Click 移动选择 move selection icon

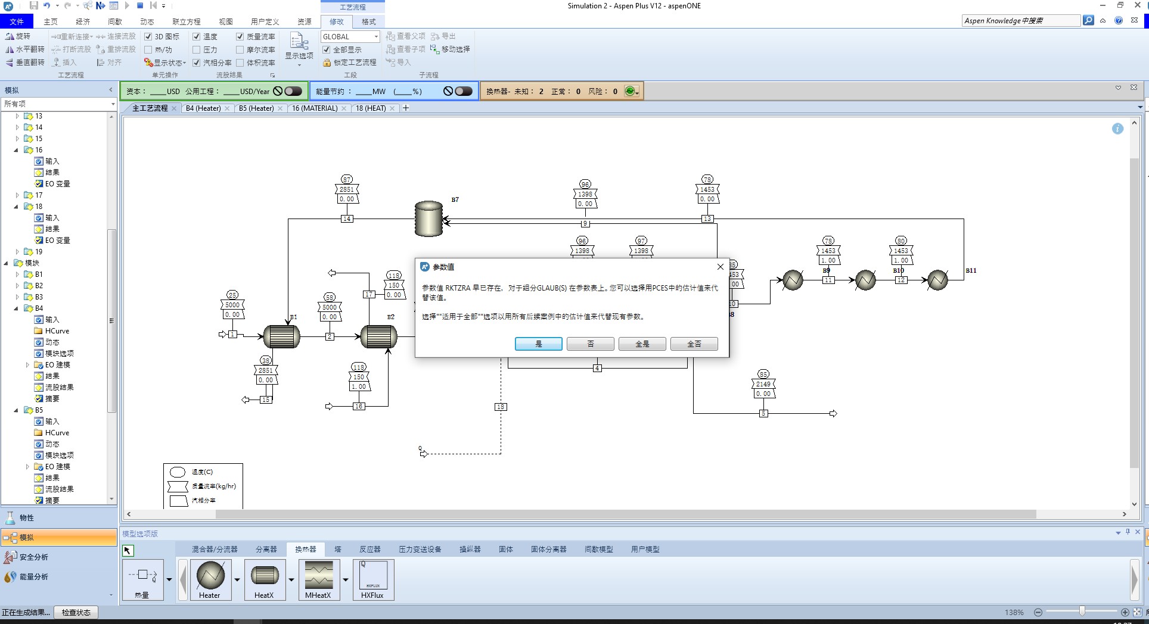(x=435, y=49)
